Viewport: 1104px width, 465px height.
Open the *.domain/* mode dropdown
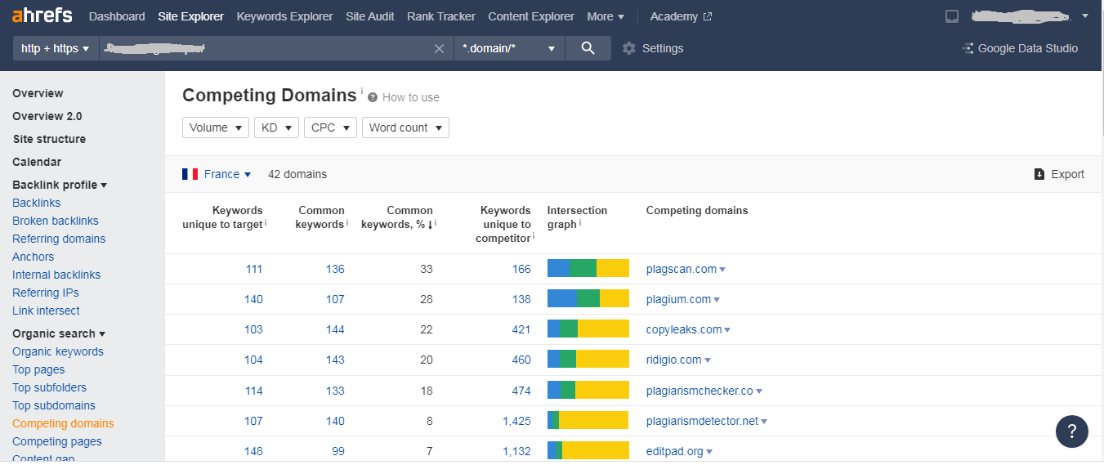tap(509, 48)
